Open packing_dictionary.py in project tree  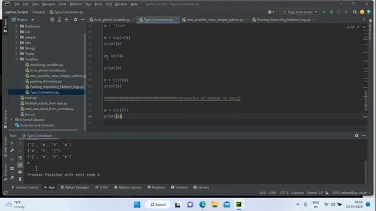[x=46, y=81]
